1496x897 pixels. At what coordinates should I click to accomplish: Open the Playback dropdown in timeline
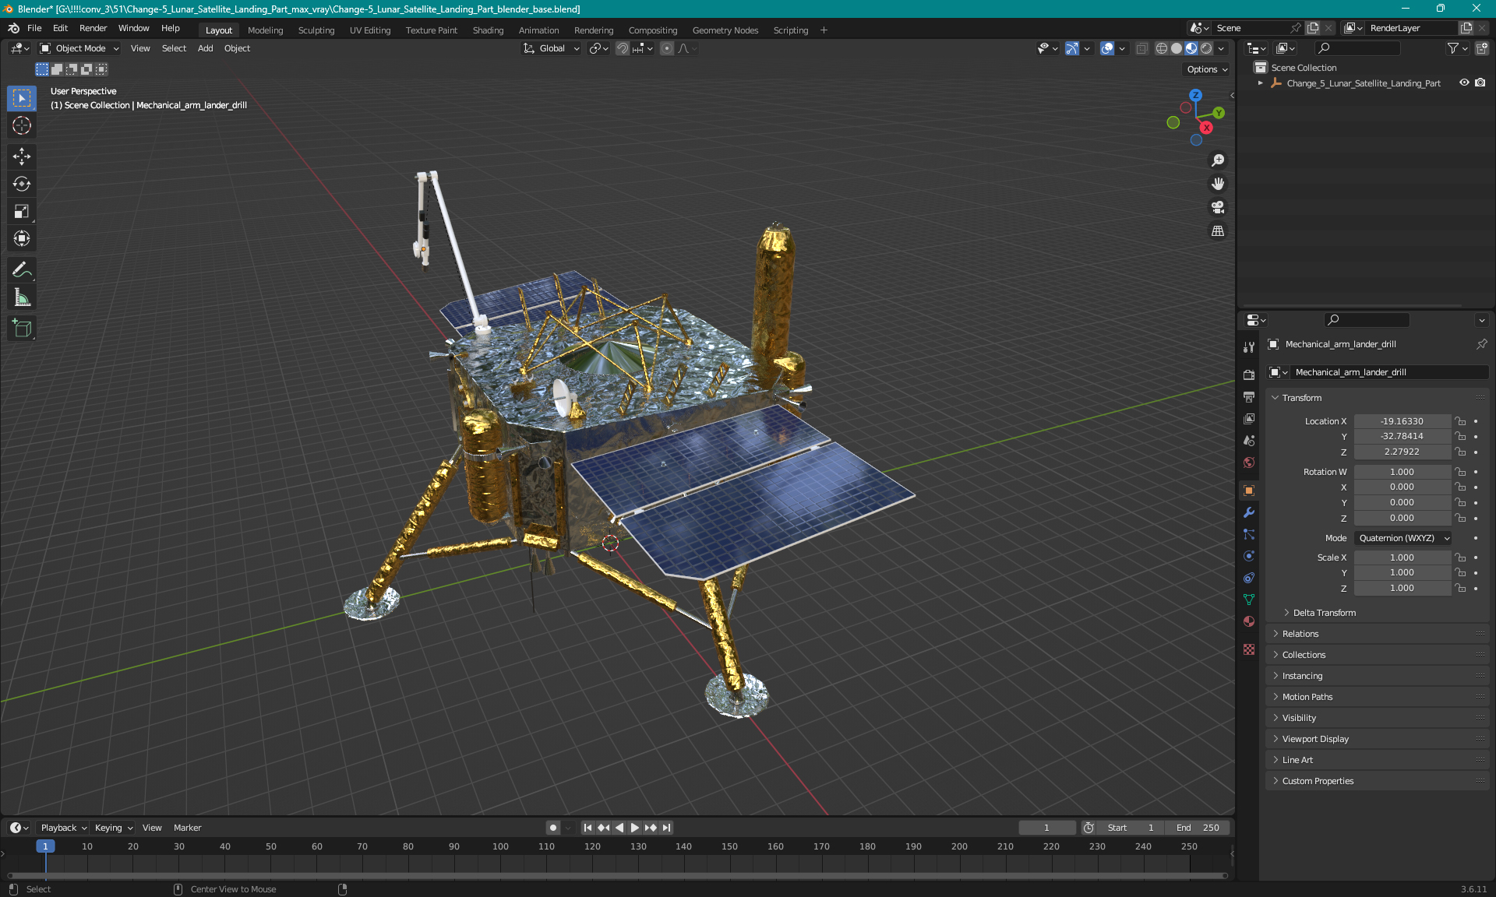tap(64, 828)
